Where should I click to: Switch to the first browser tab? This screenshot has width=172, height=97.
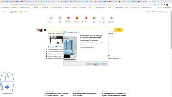3,2
